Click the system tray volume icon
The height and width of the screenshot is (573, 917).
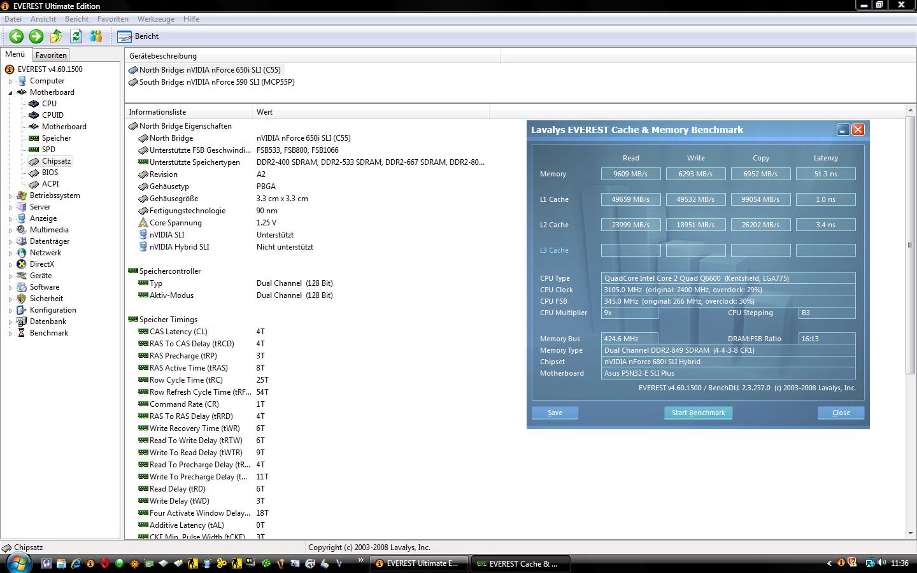tap(881, 563)
